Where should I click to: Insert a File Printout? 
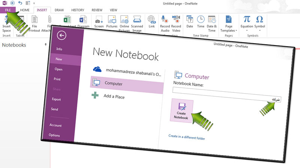(x=34, y=24)
